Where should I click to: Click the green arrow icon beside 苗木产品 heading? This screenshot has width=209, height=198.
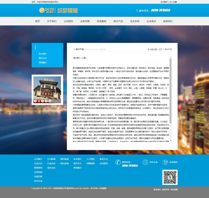pyautogui.click(x=74, y=49)
